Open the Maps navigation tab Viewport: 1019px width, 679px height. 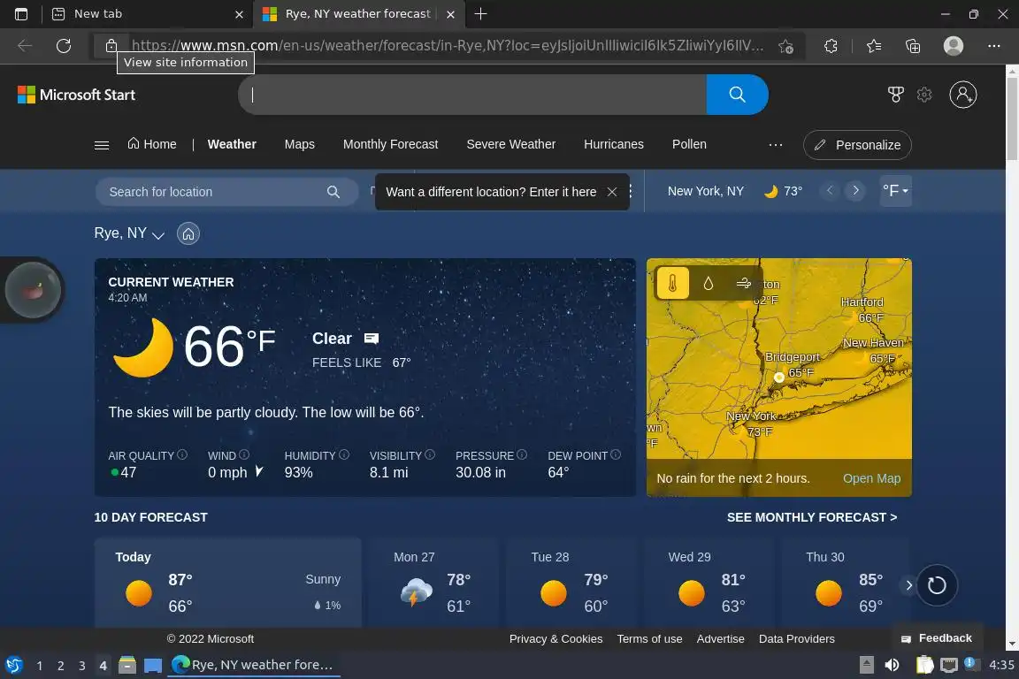(x=300, y=144)
